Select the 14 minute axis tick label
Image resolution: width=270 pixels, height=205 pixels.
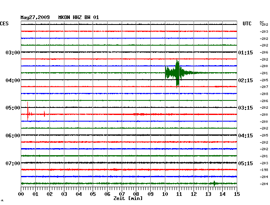click(x=222, y=194)
